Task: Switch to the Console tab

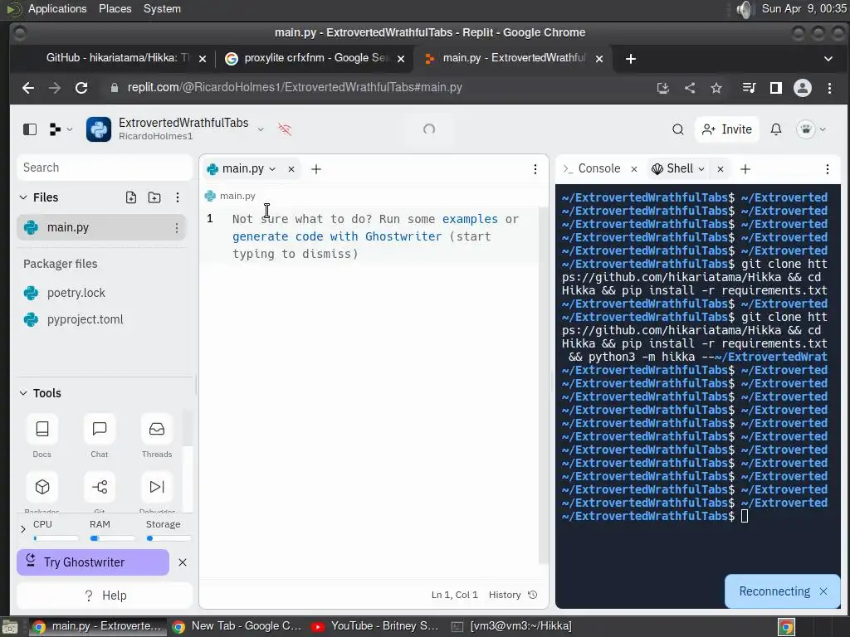Action: (x=591, y=169)
